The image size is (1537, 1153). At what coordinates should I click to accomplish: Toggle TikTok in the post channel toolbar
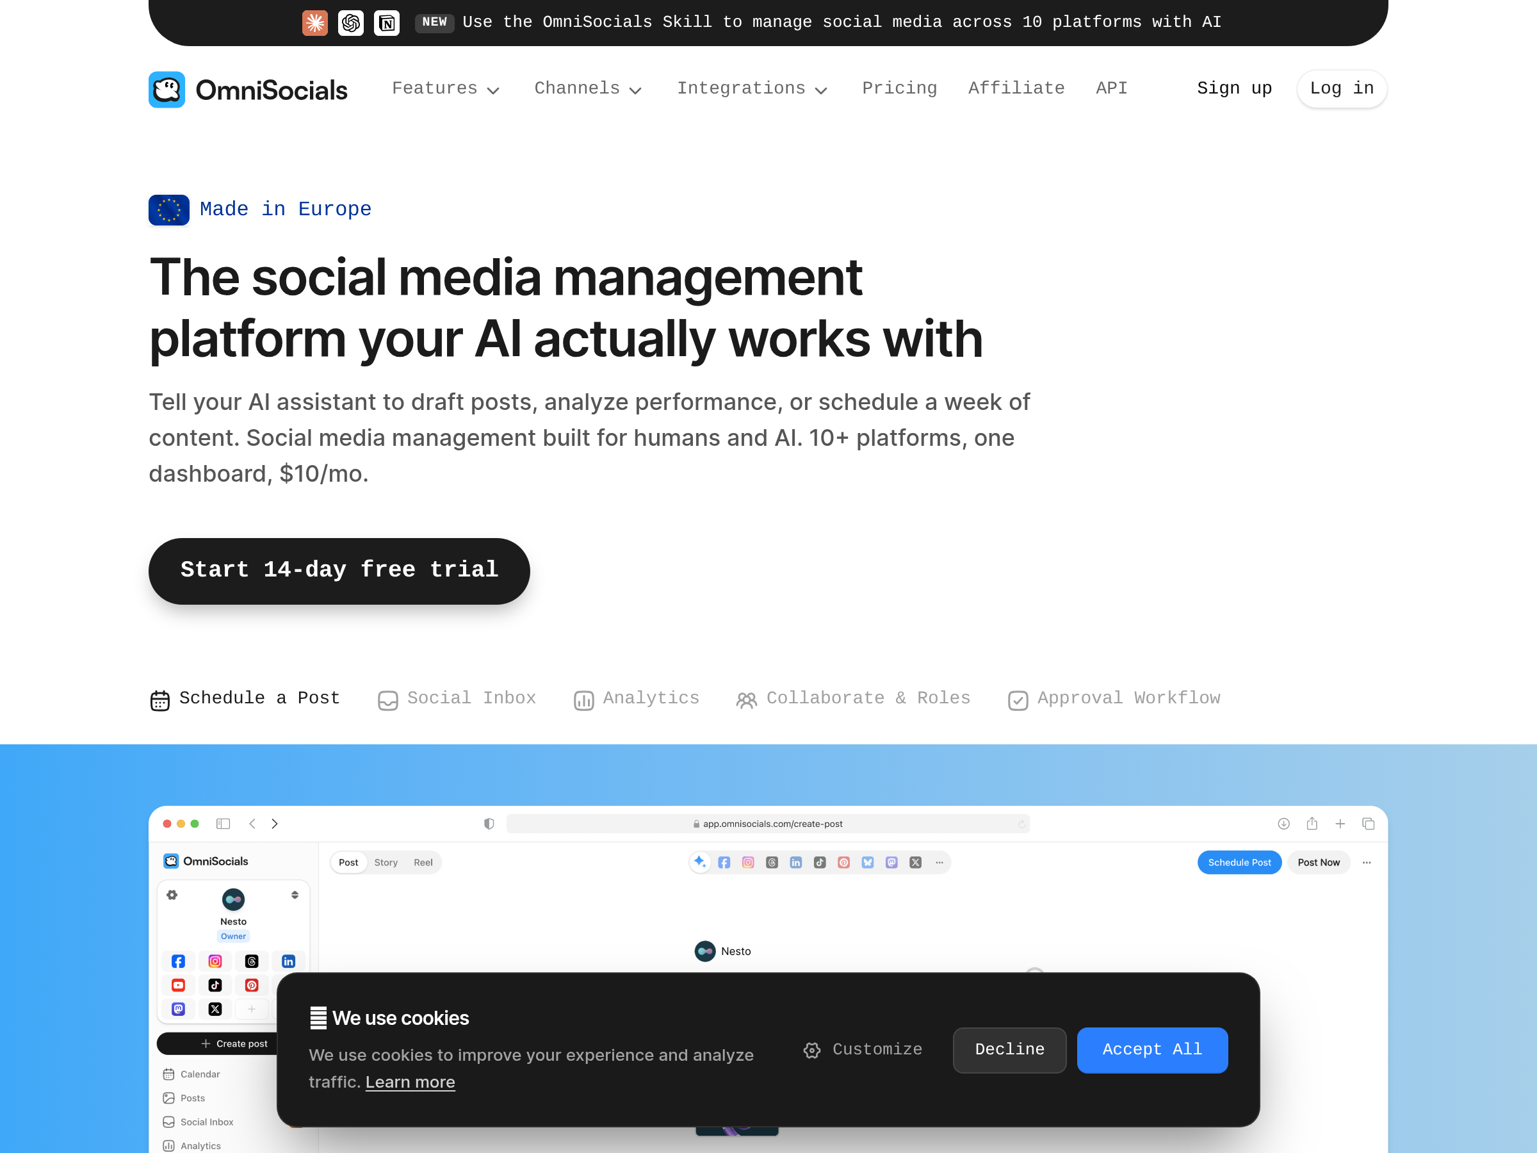tap(820, 862)
